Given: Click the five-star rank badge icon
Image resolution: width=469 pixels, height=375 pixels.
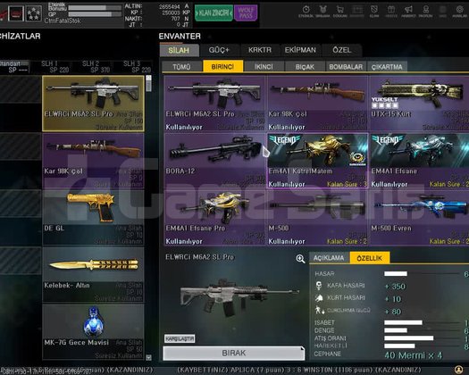Looking at the screenshot, I should (33, 13).
